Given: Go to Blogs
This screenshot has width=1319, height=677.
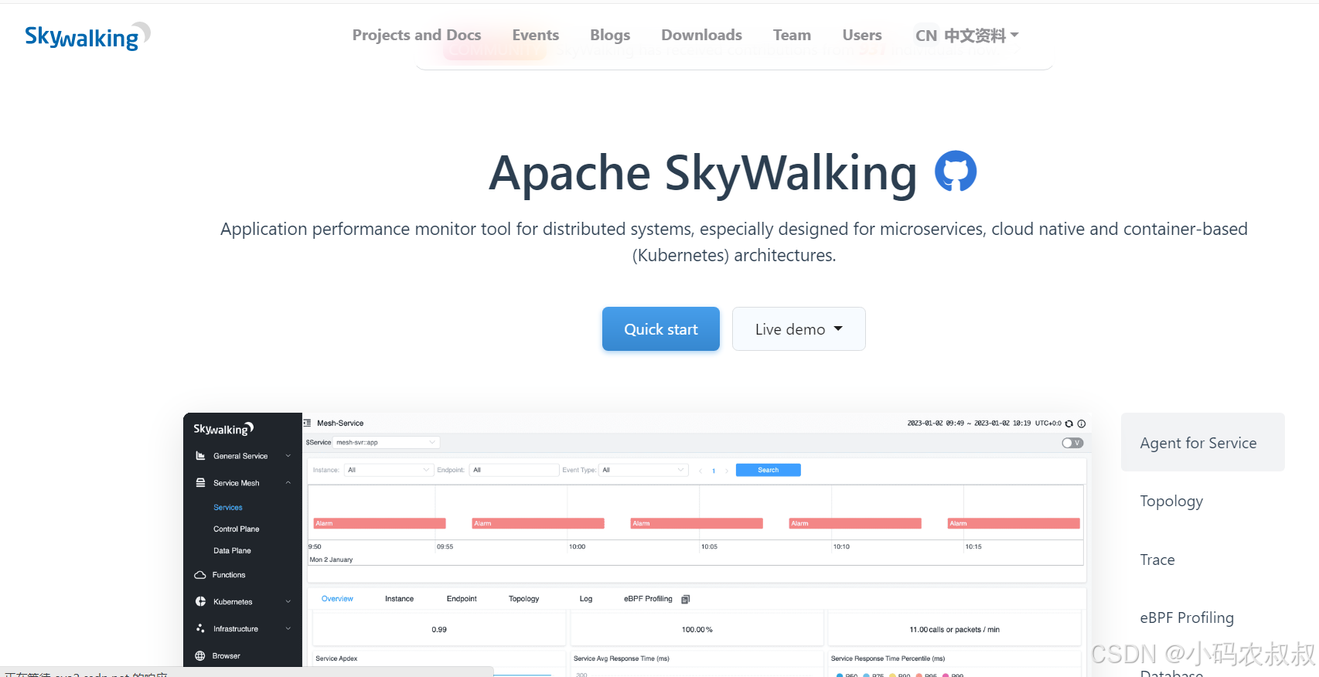Looking at the screenshot, I should pyautogui.click(x=610, y=35).
